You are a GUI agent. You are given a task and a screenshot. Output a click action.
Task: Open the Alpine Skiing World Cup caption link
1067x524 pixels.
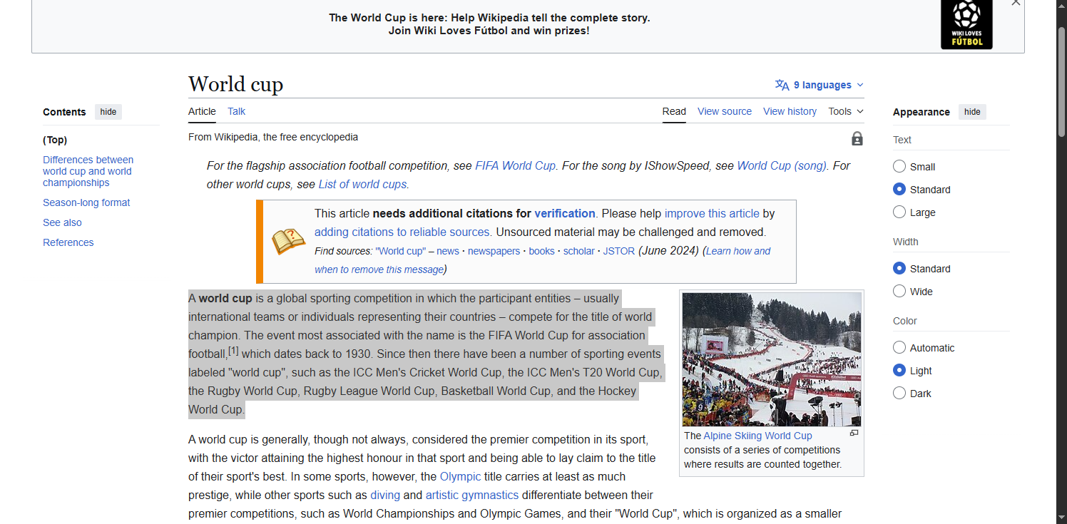tap(757, 436)
